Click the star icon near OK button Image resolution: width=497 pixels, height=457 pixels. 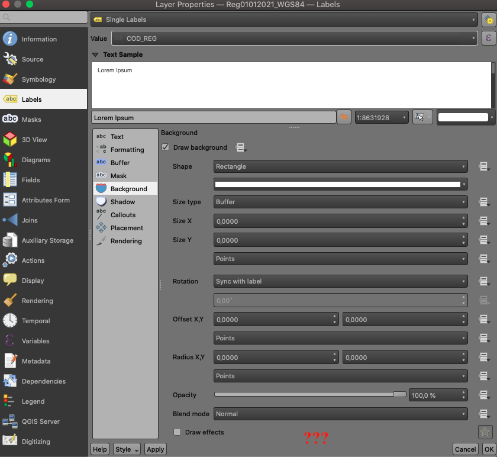coord(485,432)
